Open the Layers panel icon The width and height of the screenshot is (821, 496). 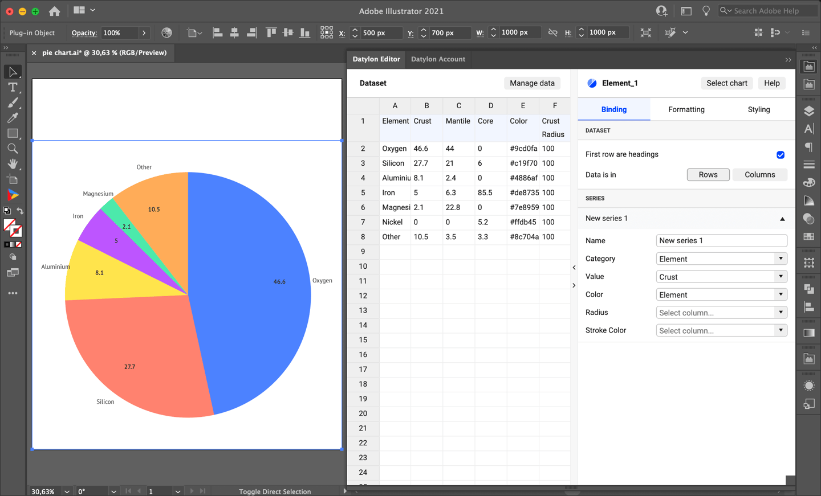[808, 111]
